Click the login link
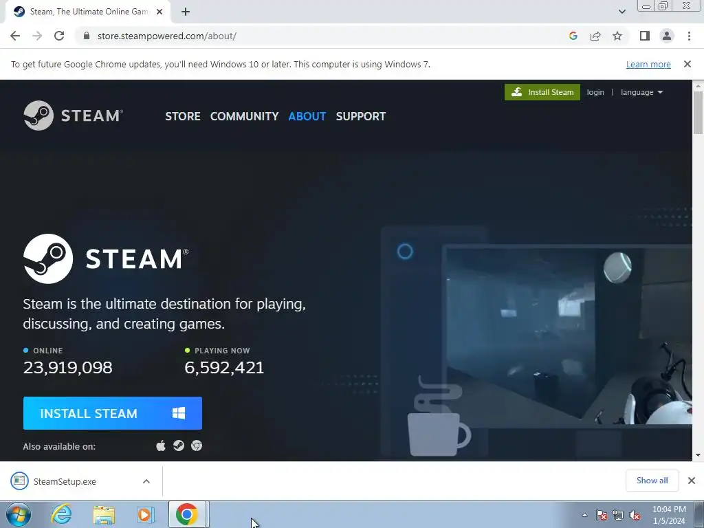 click(x=595, y=92)
